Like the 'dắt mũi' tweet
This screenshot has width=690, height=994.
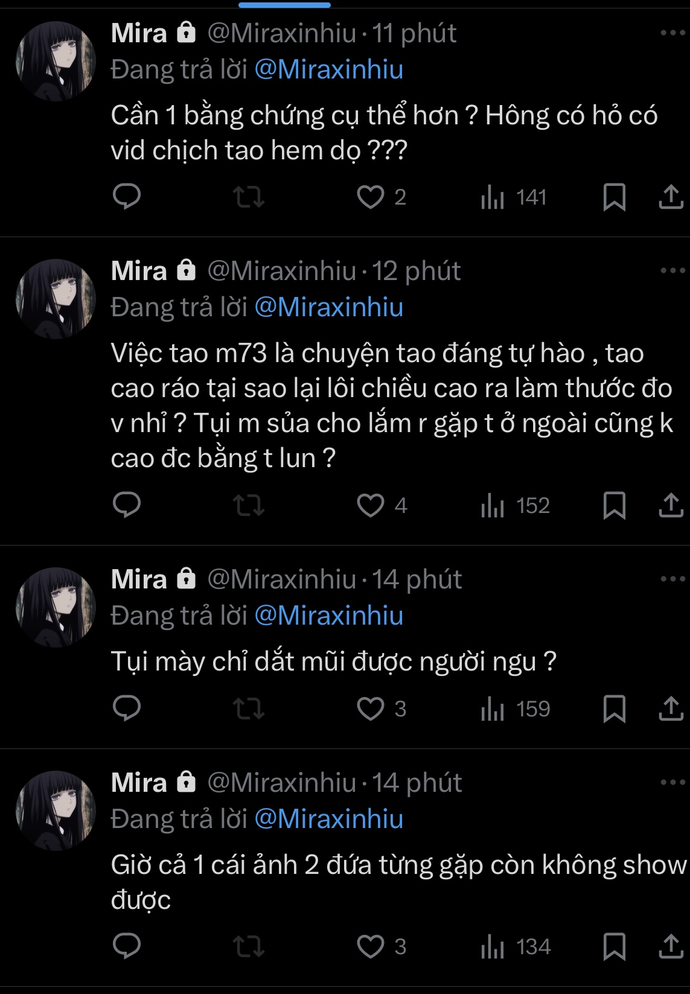point(371,709)
